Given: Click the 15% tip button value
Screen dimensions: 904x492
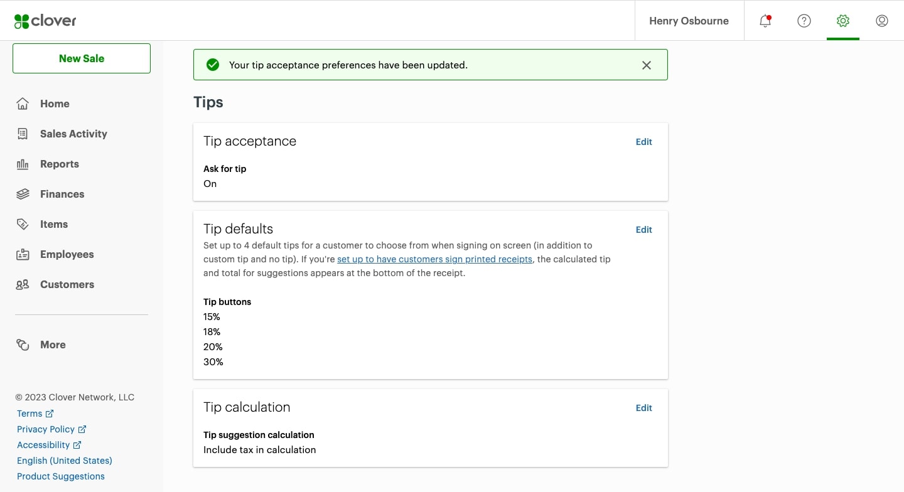Looking at the screenshot, I should (212, 317).
